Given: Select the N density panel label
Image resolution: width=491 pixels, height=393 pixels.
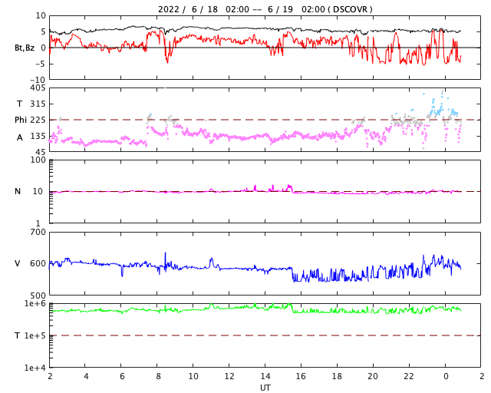Looking at the screenshot, I should tap(18, 191).
